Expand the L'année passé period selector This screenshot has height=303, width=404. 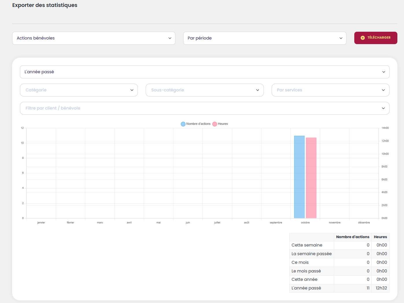pyautogui.click(x=204, y=72)
